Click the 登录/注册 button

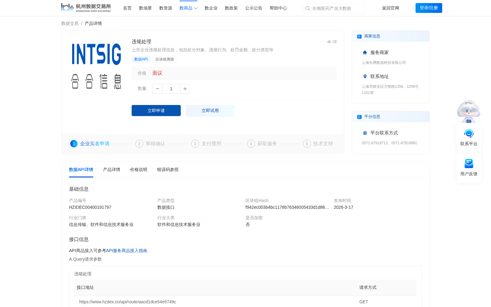(429, 8)
